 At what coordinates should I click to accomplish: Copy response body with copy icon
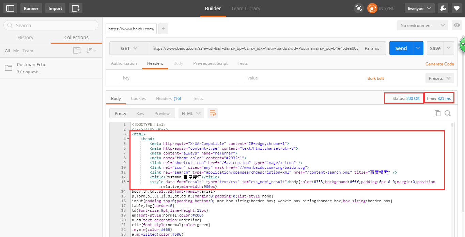437,113
